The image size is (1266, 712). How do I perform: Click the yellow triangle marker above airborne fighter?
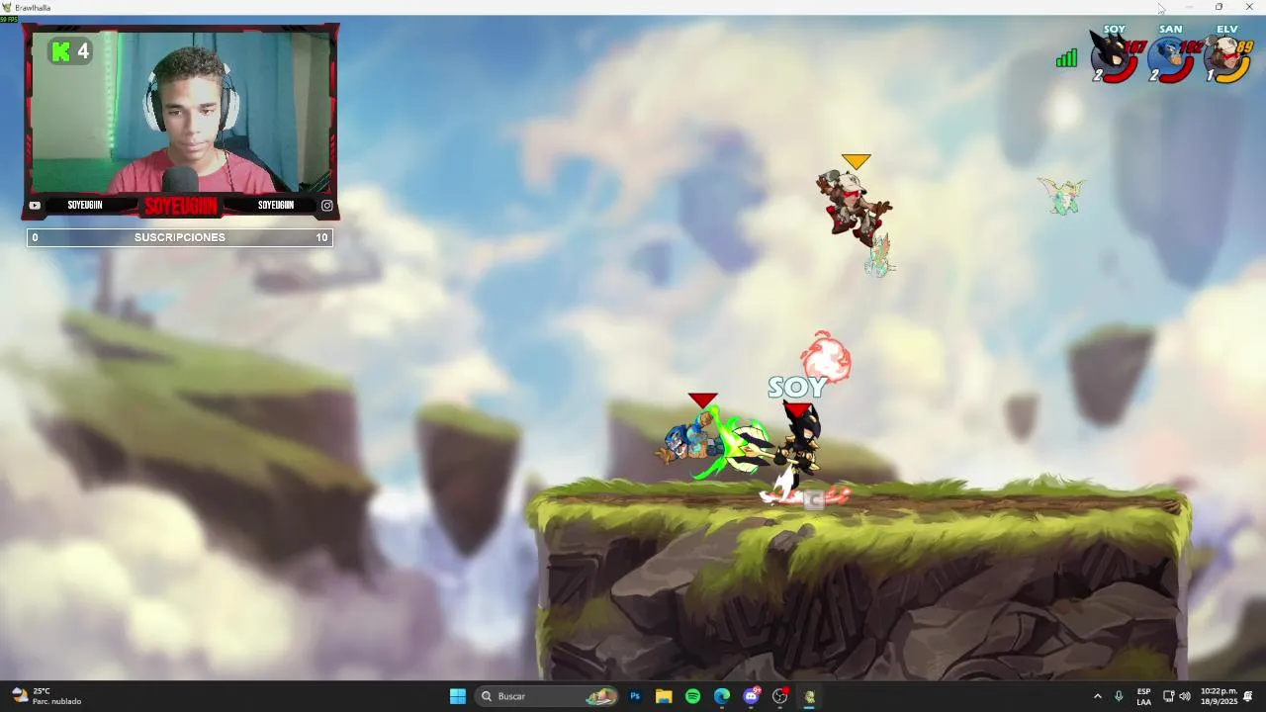tap(856, 161)
